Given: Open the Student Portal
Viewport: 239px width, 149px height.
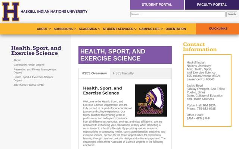Looking at the screenshot, I should pos(157,5).
